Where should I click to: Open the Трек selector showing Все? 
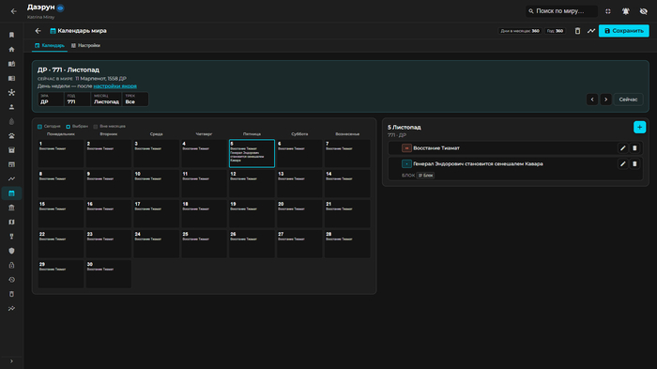135,100
